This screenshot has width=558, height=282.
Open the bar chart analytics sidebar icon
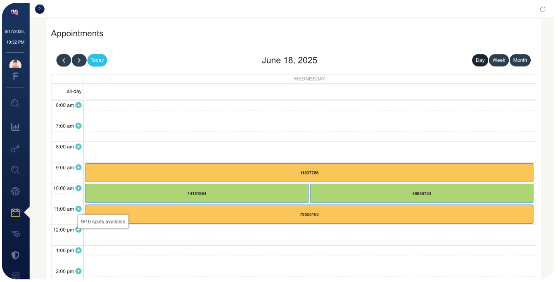[x=15, y=127]
